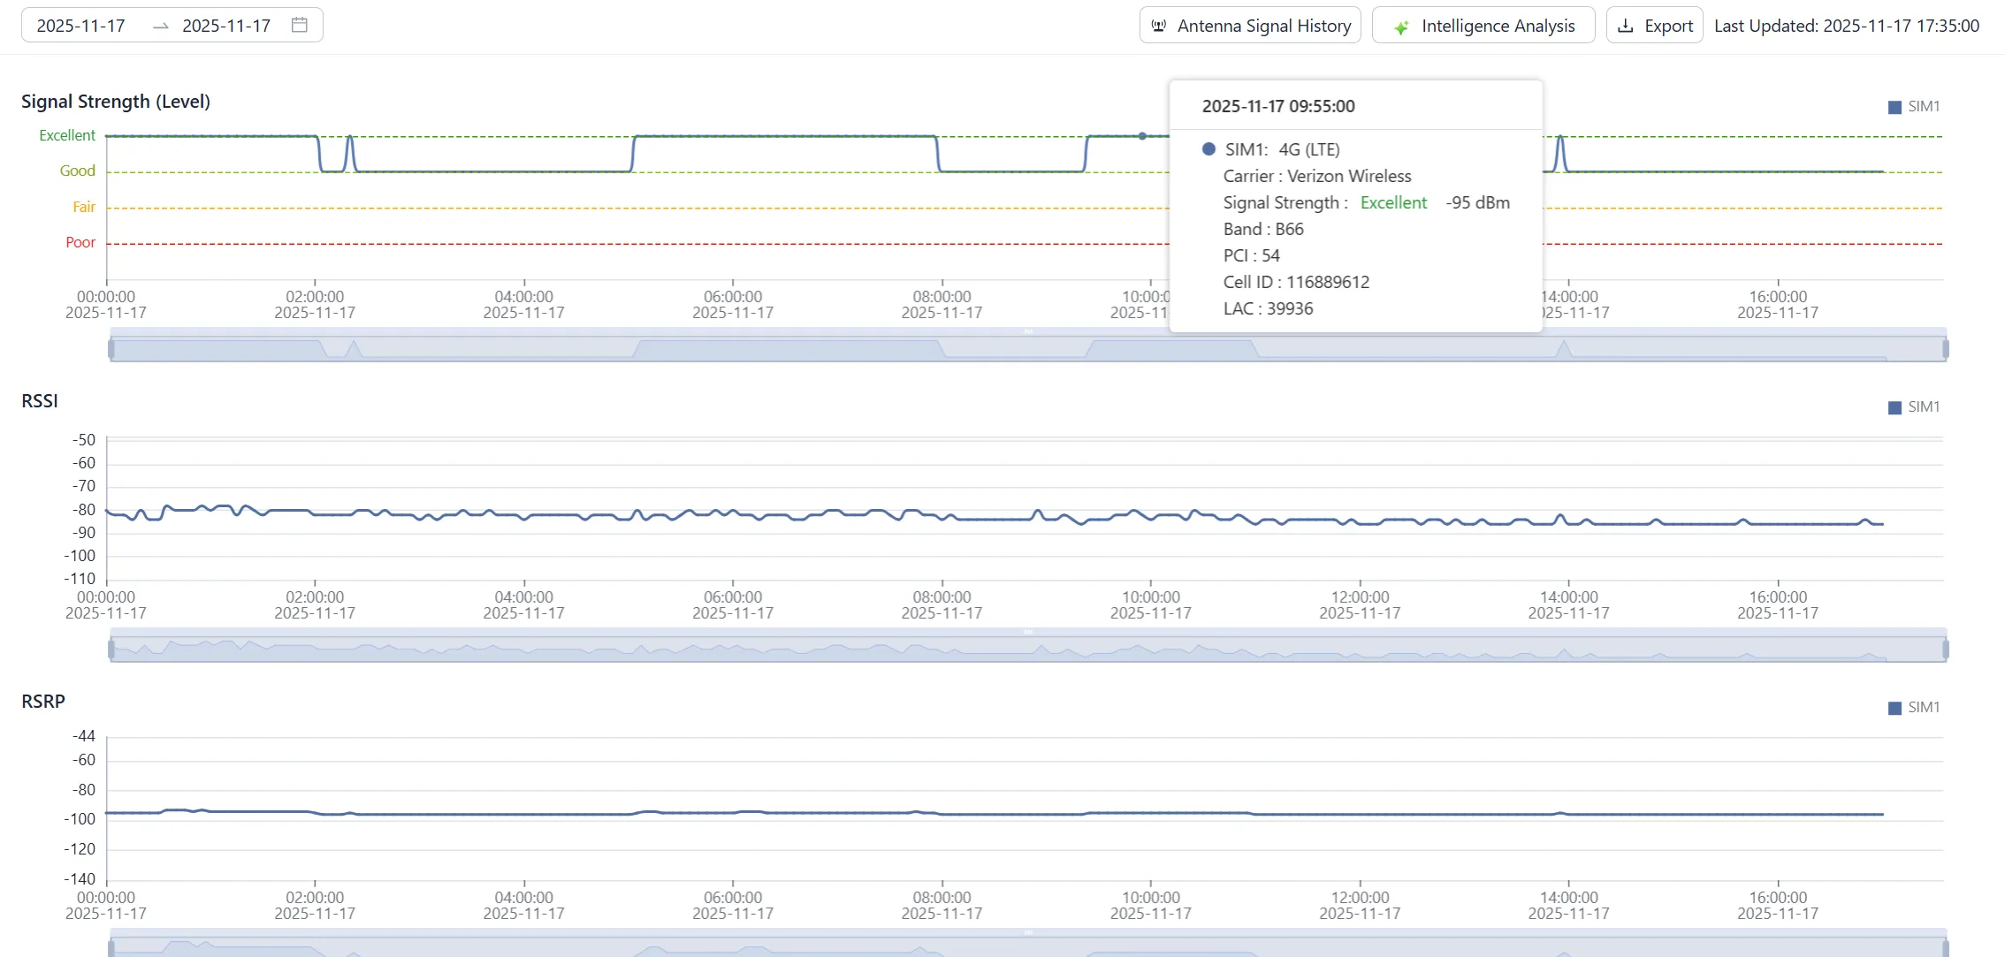Export the signal data
The height and width of the screenshot is (957, 2005).
(1654, 26)
